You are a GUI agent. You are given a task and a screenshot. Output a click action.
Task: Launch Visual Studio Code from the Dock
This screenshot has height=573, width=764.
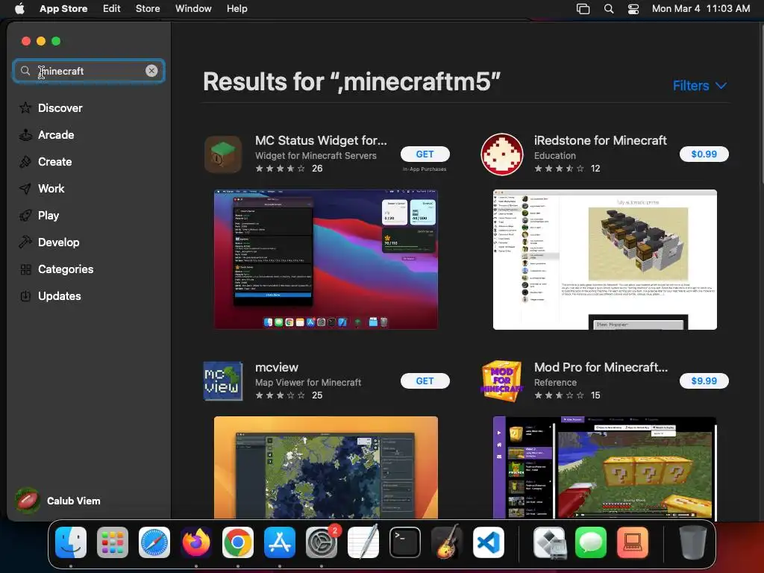point(488,542)
